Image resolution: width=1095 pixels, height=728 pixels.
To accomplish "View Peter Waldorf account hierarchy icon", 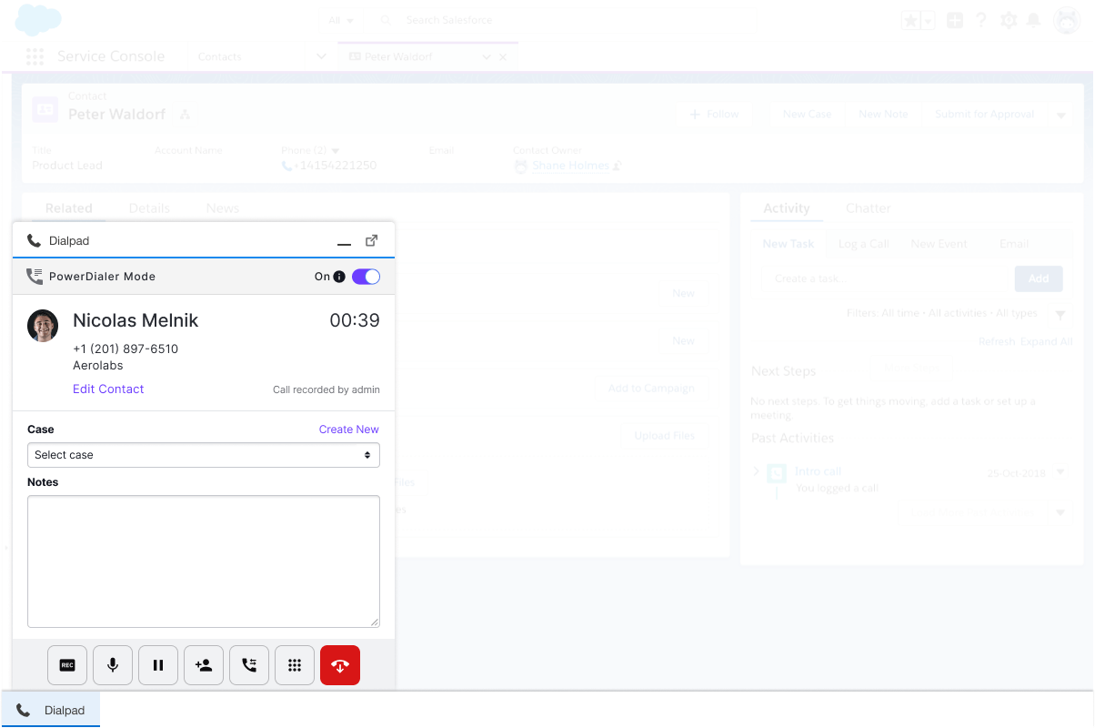I will (185, 115).
